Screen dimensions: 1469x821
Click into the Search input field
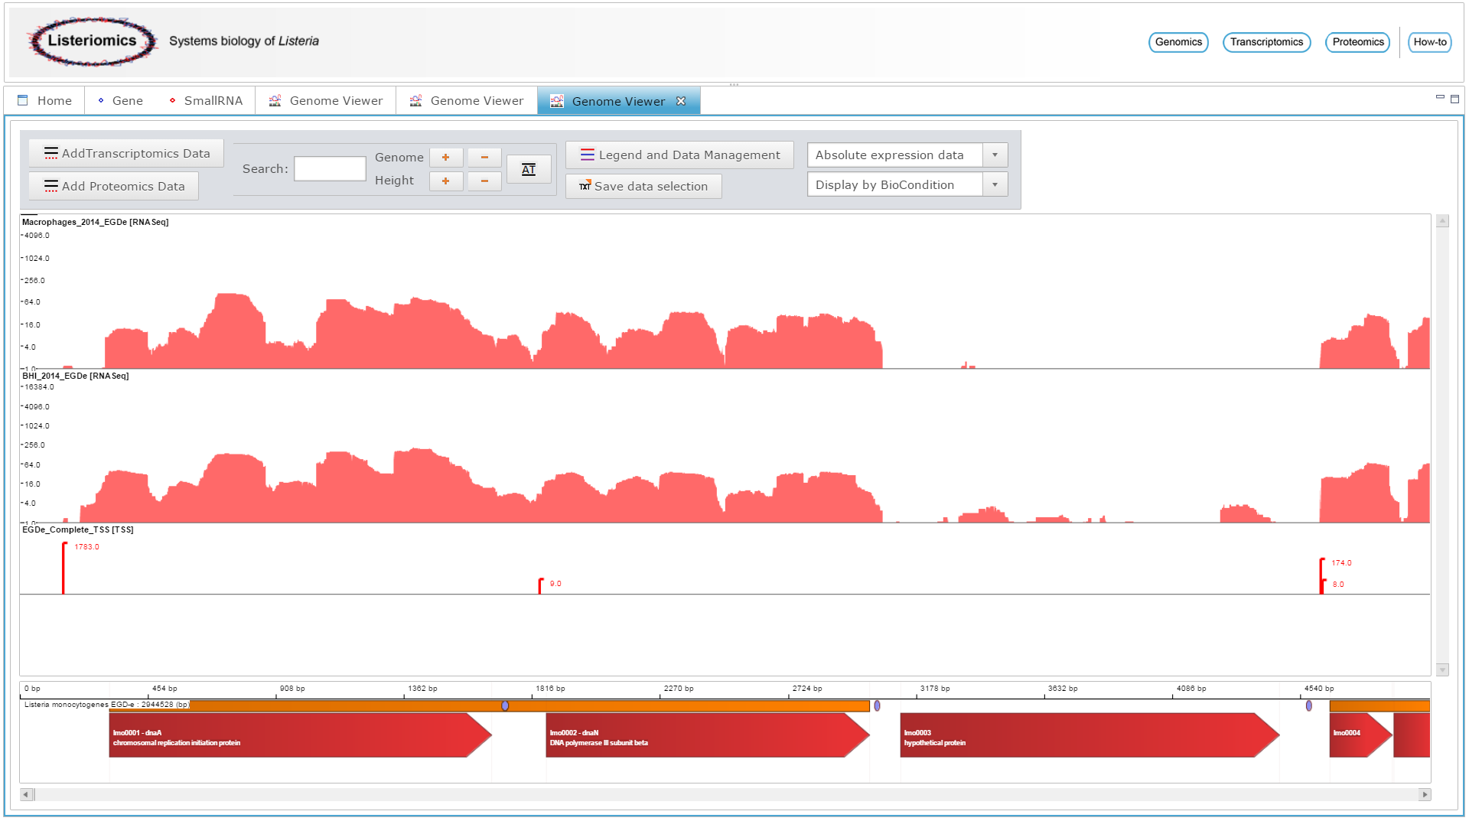[x=330, y=169]
